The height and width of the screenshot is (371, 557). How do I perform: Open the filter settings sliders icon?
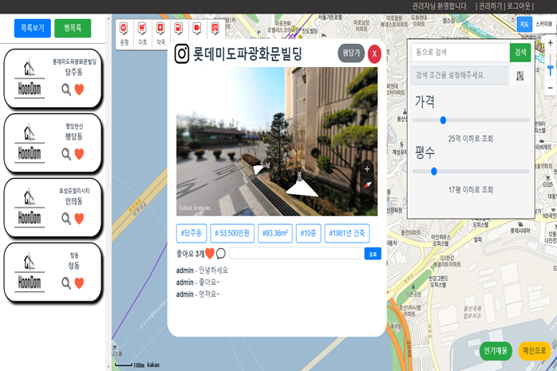click(x=520, y=76)
